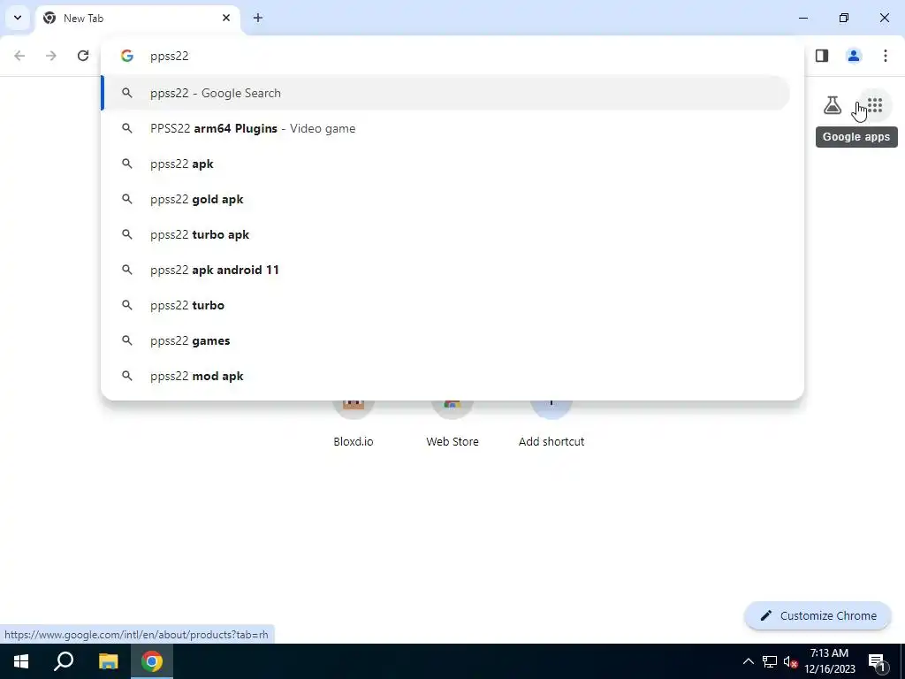Restore down the Chrome window
Viewport: 905px width, 679px height.
(x=844, y=18)
